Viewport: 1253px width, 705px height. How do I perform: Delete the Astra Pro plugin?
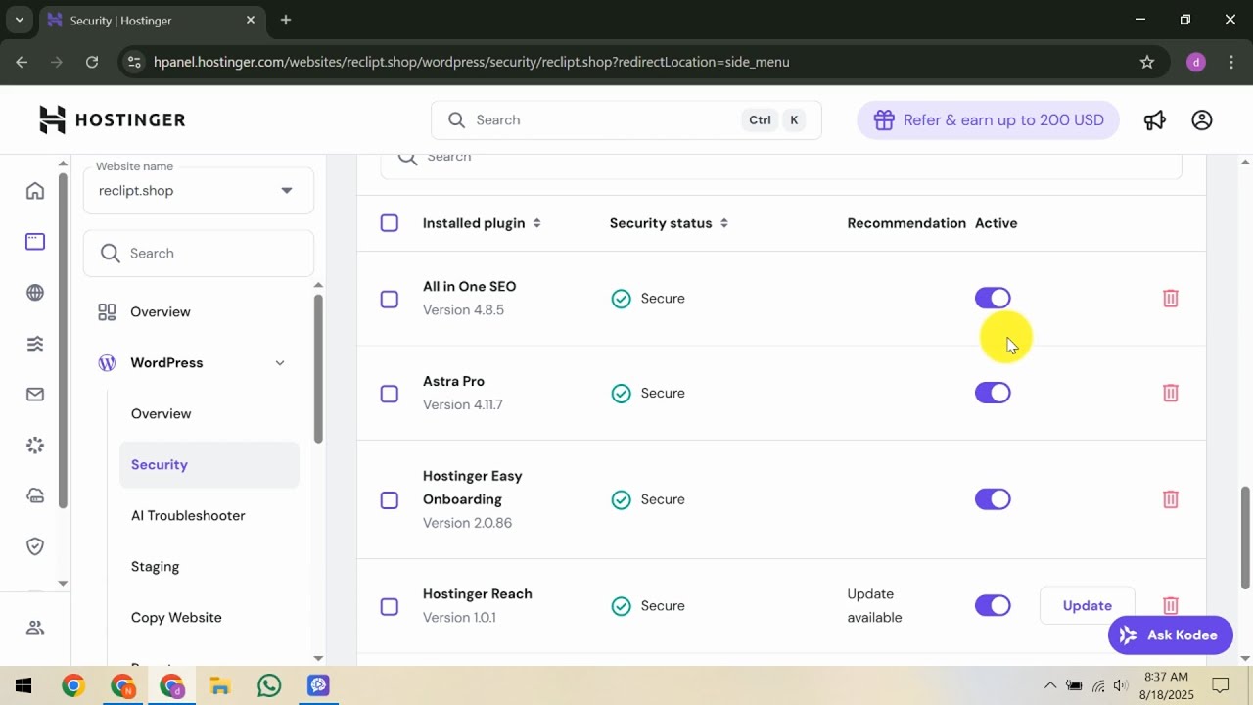tap(1170, 393)
